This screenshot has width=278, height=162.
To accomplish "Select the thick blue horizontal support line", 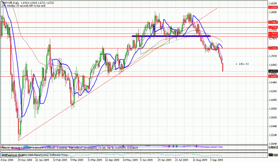I will pyautogui.click(x=171, y=36).
